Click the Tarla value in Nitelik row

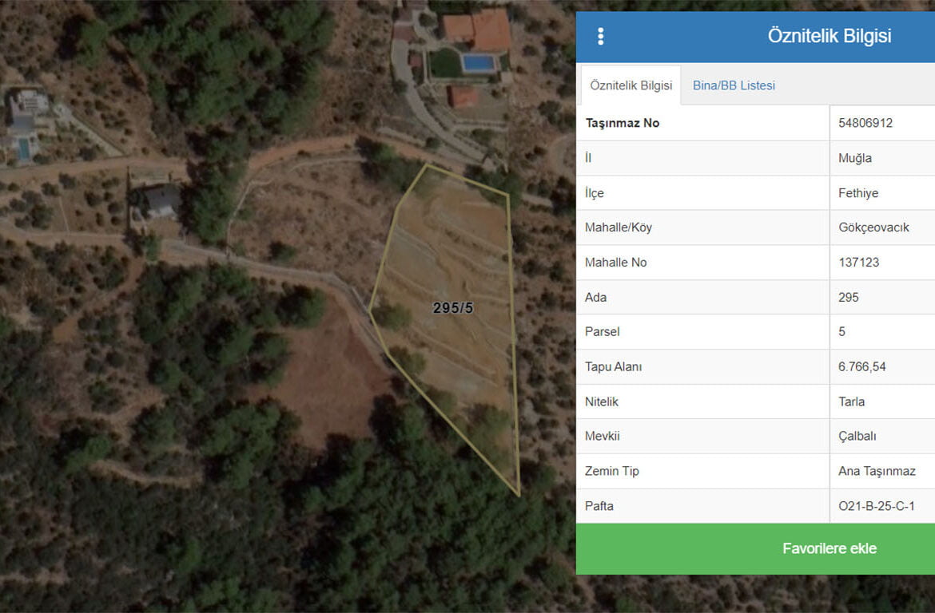[851, 401]
